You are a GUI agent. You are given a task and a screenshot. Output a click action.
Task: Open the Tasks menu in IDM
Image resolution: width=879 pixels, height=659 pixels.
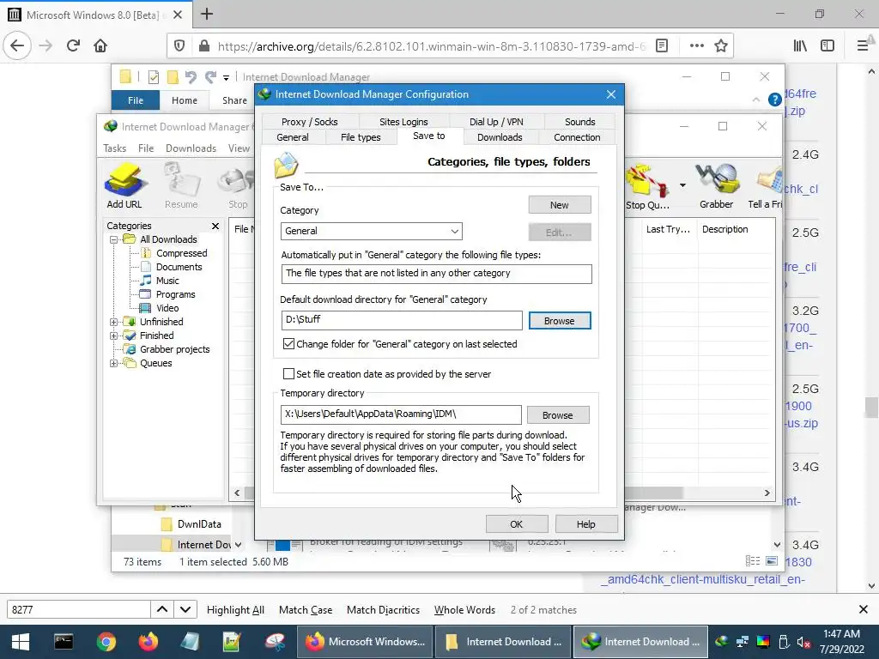[x=114, y=148]
